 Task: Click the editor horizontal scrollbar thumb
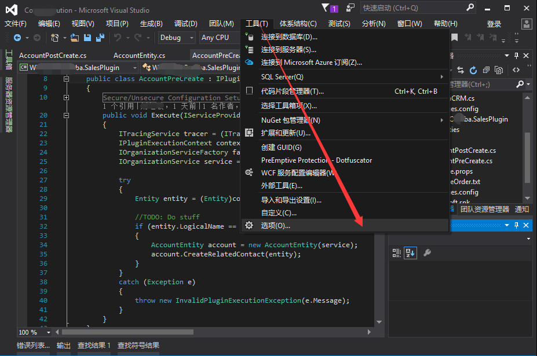[x=127, y=332]
